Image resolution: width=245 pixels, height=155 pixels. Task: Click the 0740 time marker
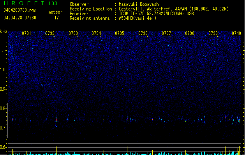[236, 33]
